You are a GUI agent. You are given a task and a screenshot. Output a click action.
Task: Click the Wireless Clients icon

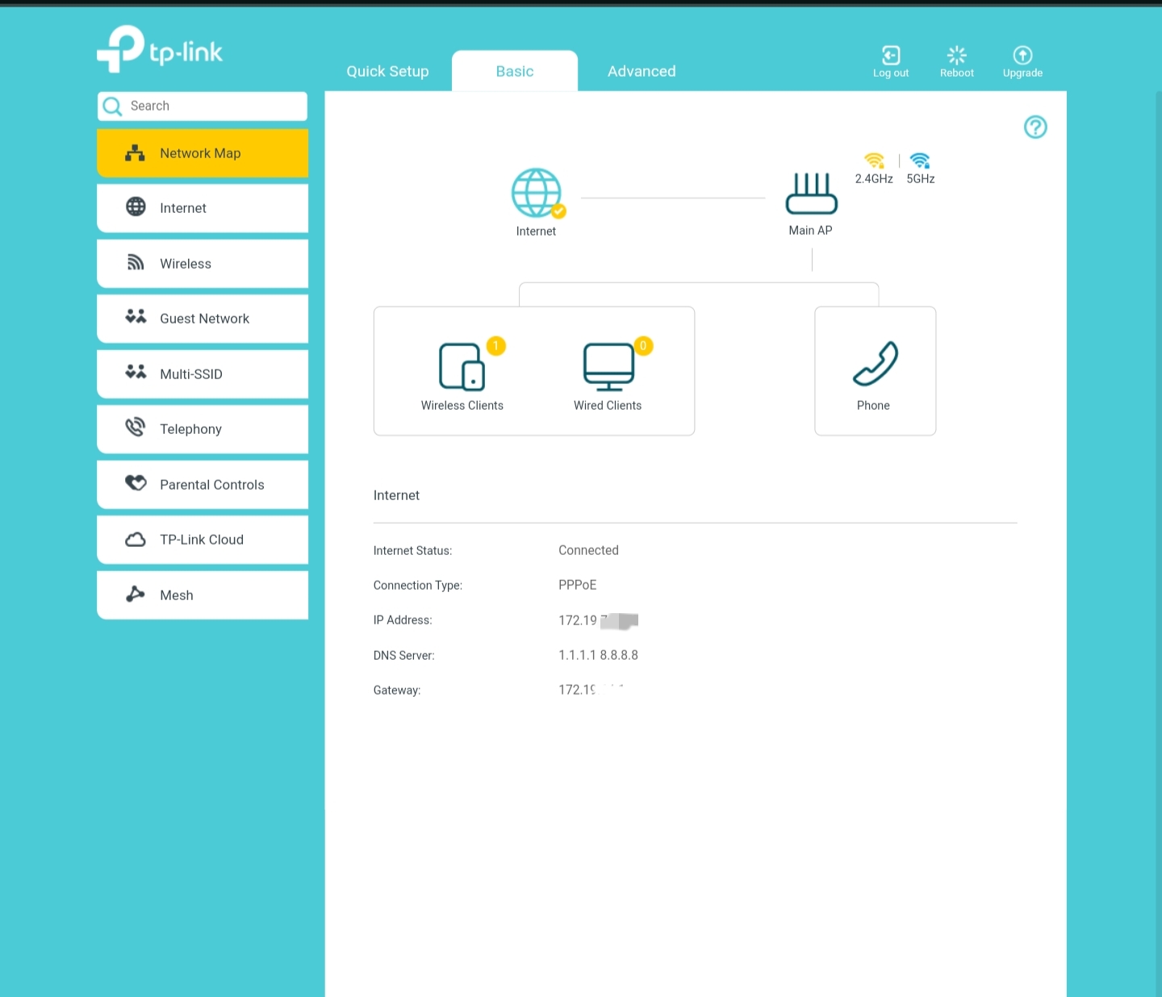click(462, 366)
